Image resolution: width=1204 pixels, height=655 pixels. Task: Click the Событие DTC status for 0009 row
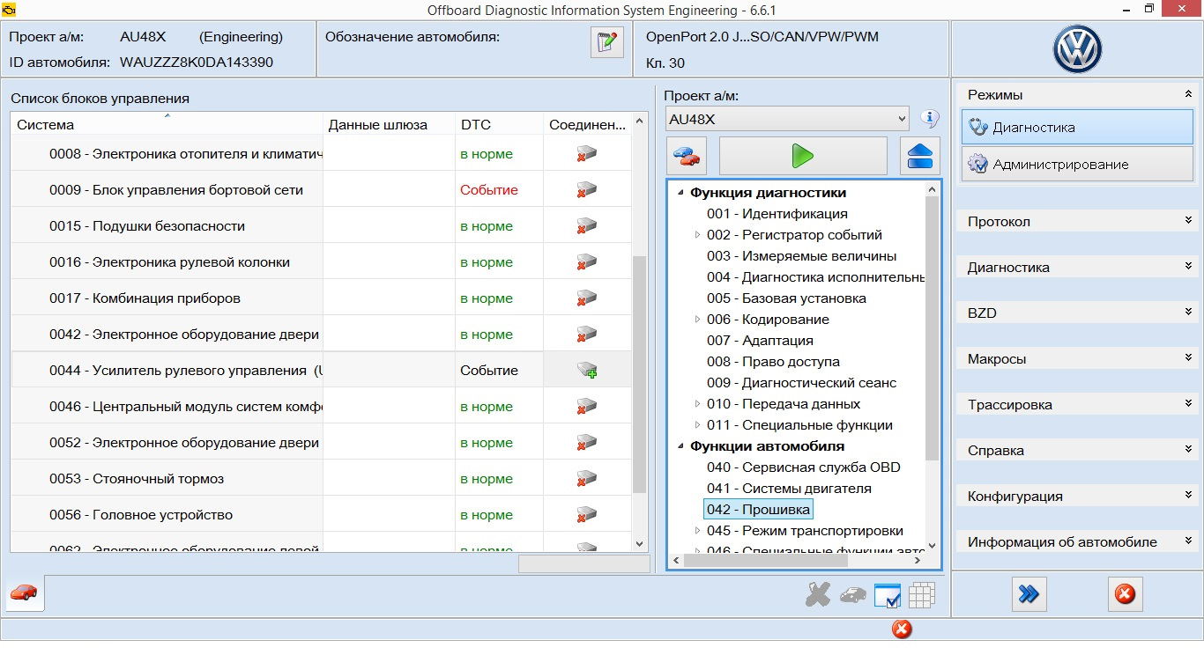(489, 190)
